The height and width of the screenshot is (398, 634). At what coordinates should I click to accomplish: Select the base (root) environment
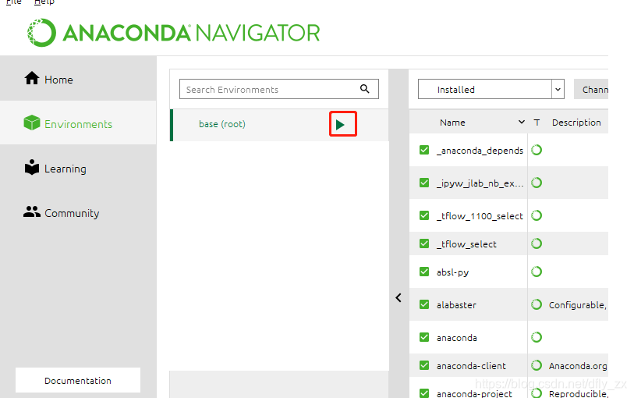(279, 125)
